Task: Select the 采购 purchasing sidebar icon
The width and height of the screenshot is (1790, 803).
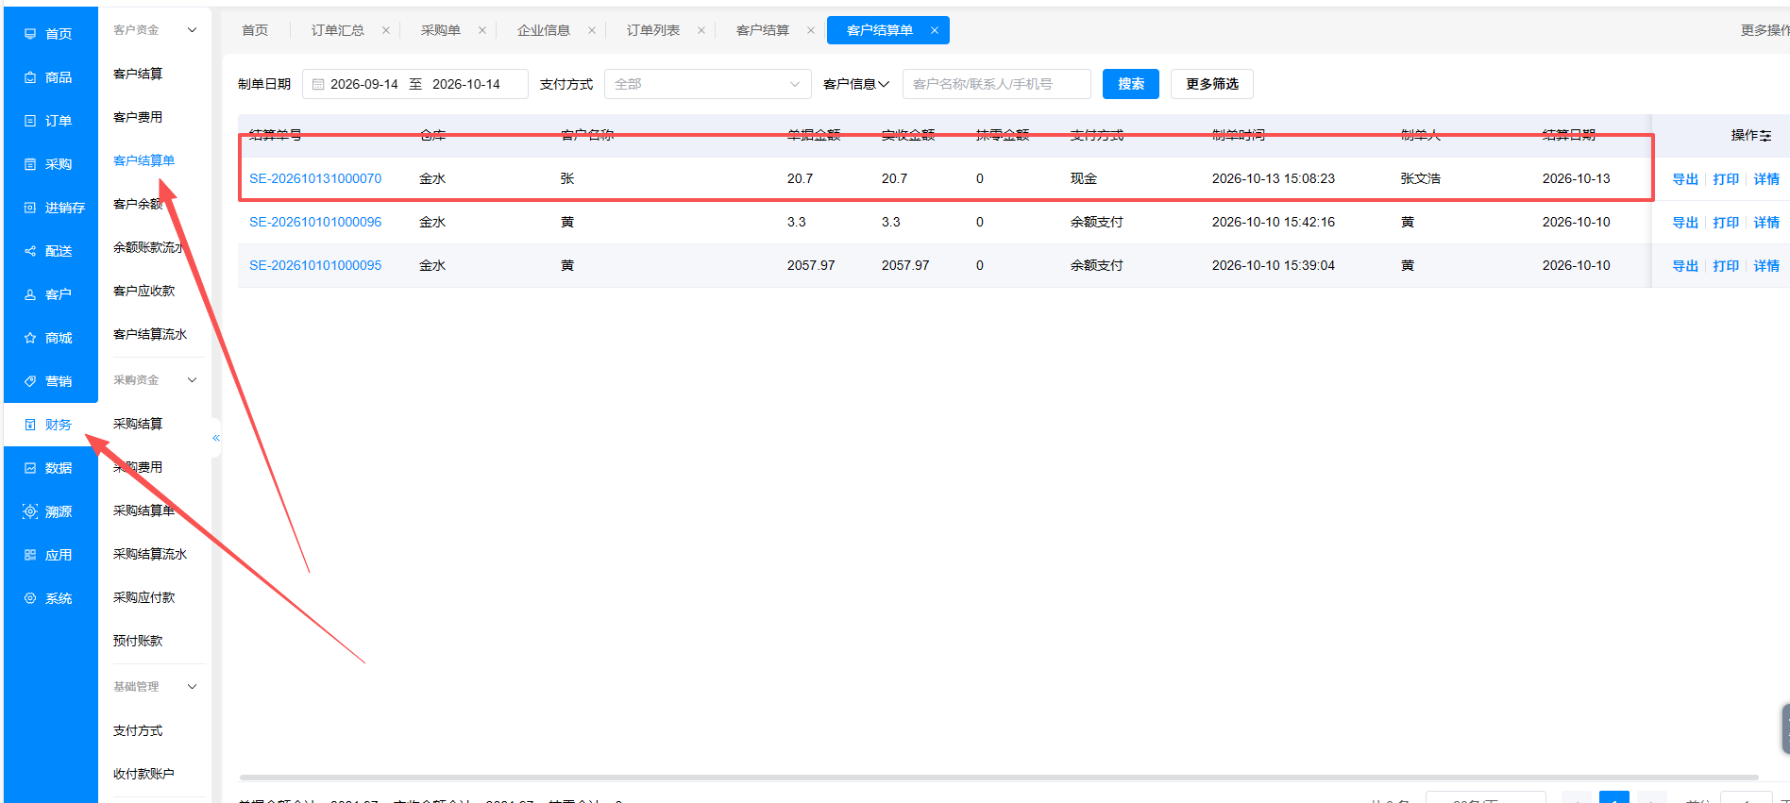Action: [30, 164]
